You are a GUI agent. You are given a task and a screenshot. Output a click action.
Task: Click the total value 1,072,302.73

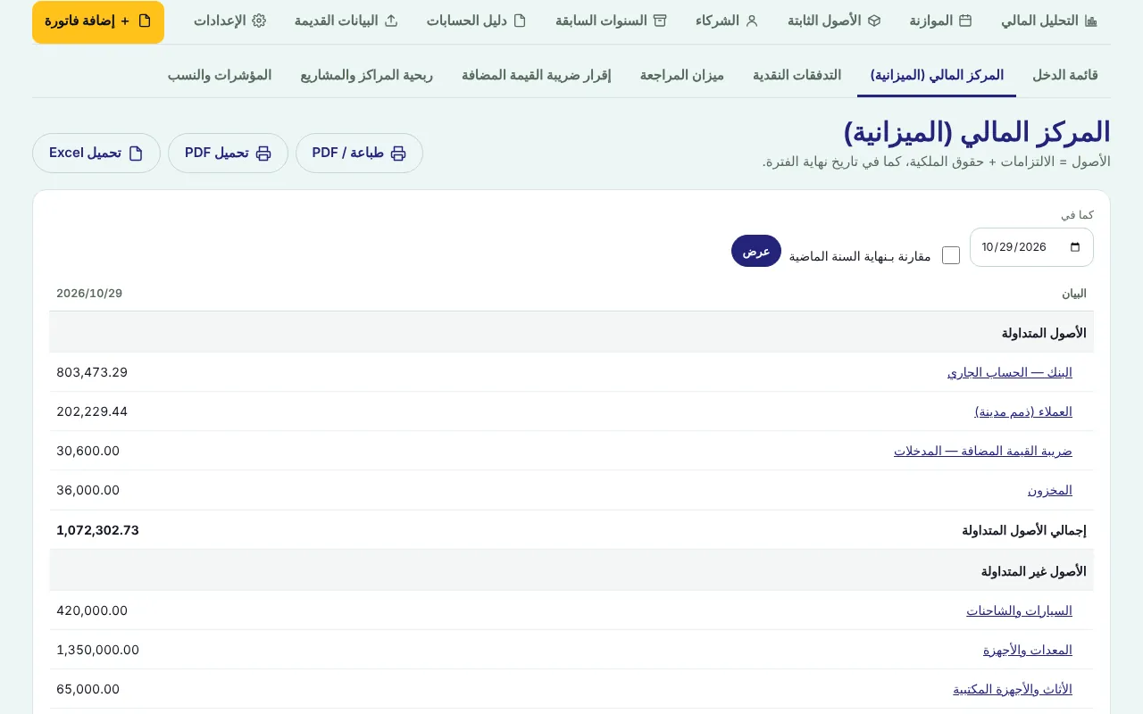tap(97, 530)
